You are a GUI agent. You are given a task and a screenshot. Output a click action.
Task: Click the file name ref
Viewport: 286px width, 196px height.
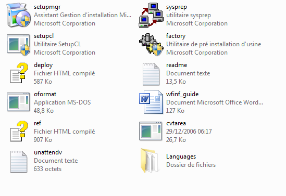pyautogui.click(x=38, y=123)
